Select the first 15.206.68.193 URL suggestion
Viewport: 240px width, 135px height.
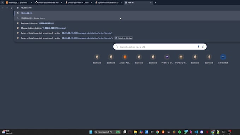(x=127, y=13)
